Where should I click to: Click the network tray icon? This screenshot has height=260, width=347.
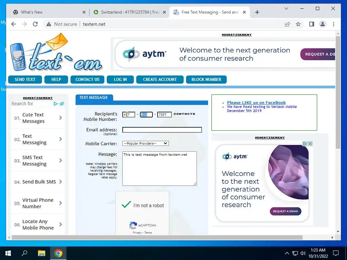[295, 253]
